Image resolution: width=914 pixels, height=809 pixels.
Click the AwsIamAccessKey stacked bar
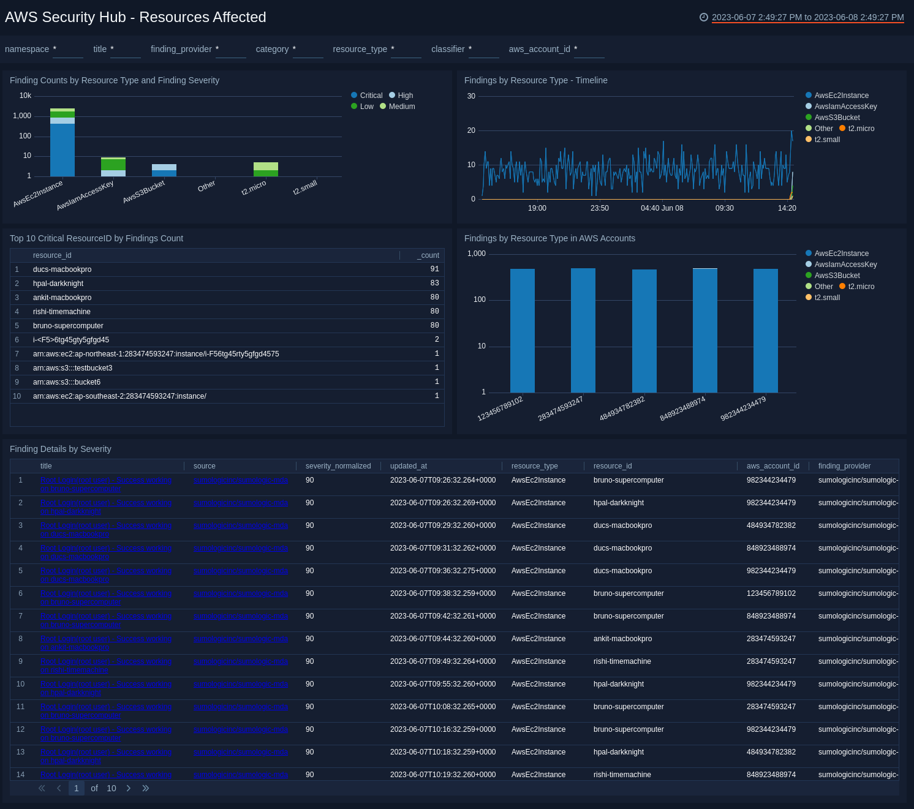click(113, 167)
